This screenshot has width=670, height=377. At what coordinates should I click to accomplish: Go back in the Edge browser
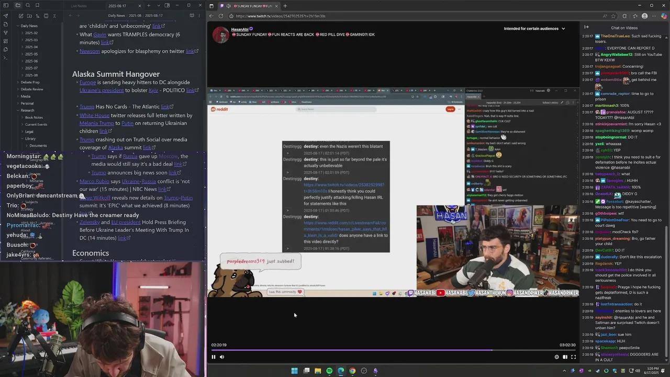click(x=211, y=16)
